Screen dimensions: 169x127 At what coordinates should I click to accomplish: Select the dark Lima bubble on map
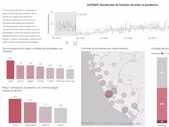tap(109, 94)
